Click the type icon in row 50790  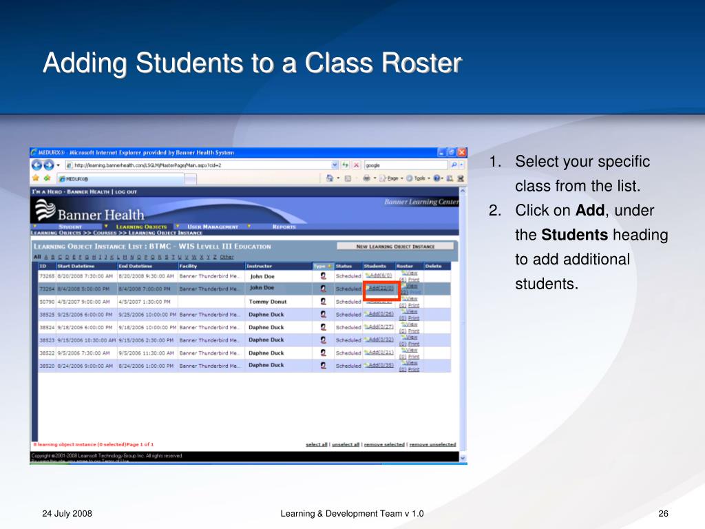pos(323,302)
